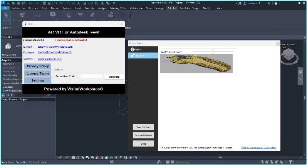
Task: Click the 'Click to see usage of each option' link
Action: (x=259, y=148)
